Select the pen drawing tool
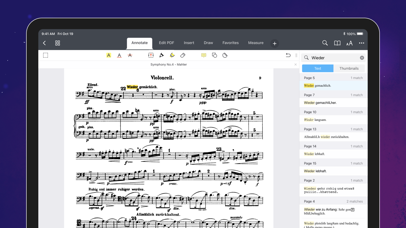 click(x=162, y=55)
